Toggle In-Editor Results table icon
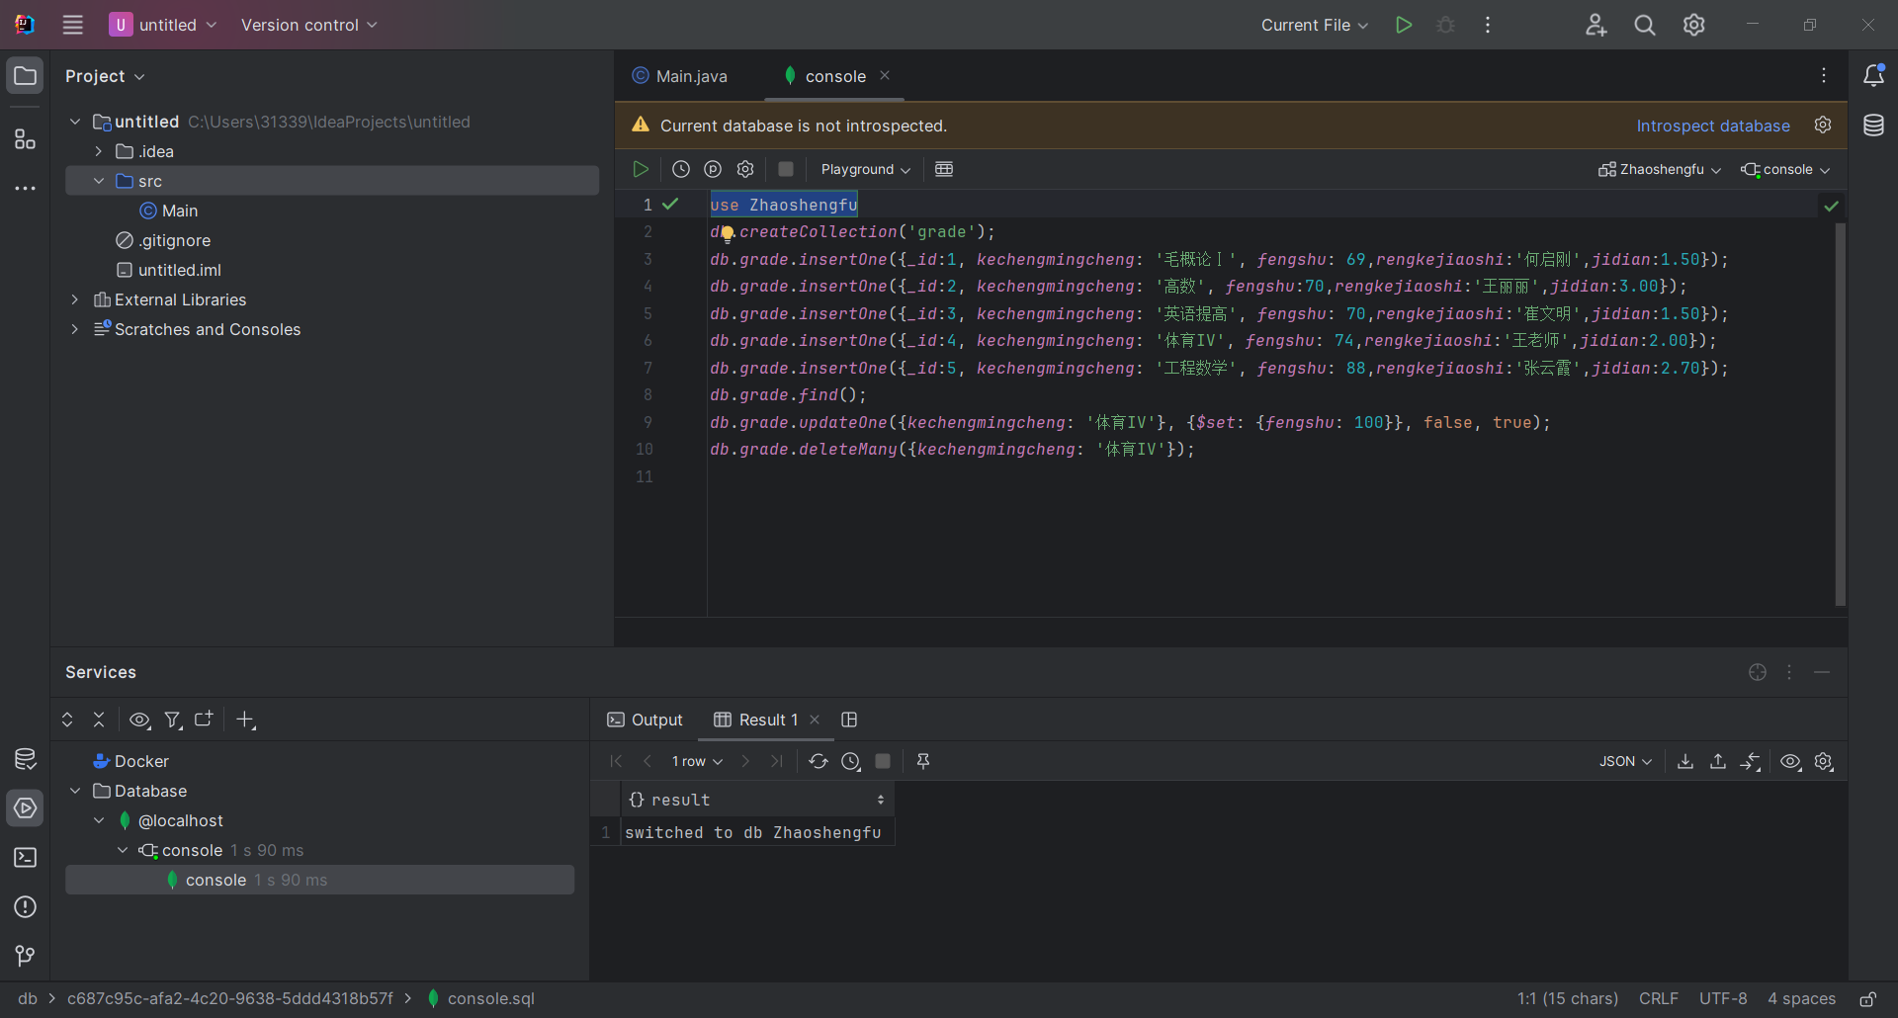This screenshot has width=1898, height=1018. point(944,169)
